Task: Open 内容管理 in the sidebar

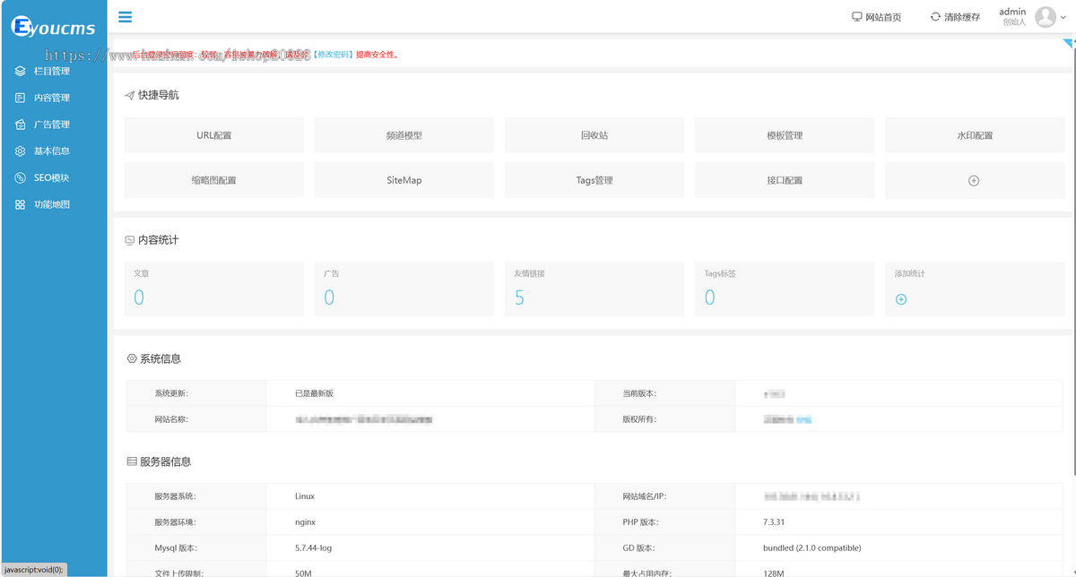Action: pos(54,98)
